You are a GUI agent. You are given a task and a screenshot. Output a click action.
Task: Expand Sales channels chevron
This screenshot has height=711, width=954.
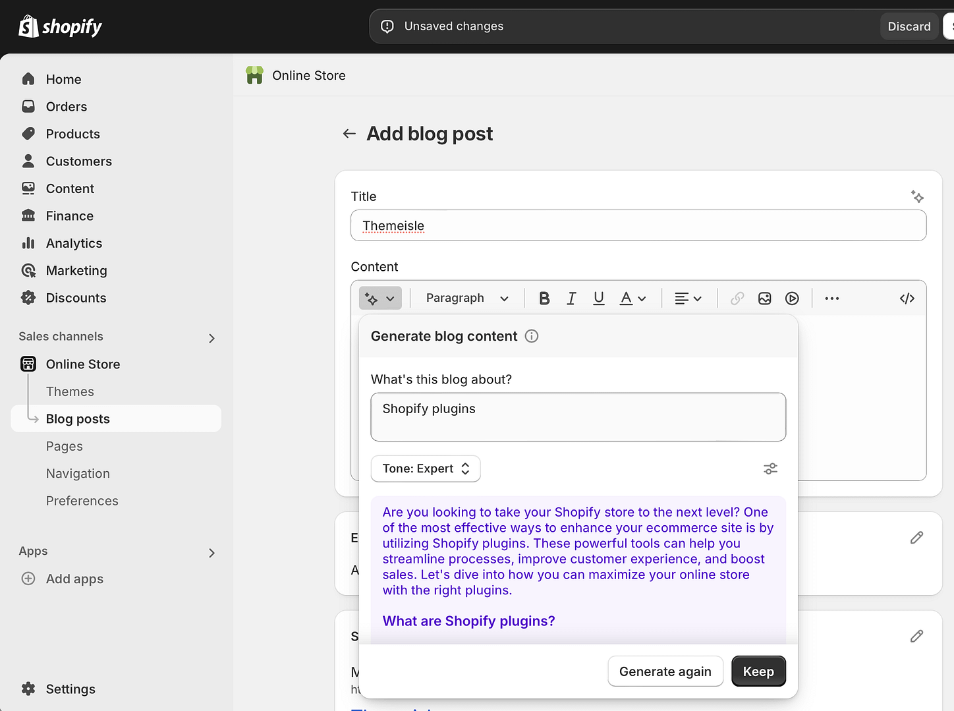pyautogui.click(x=211, y=338)
